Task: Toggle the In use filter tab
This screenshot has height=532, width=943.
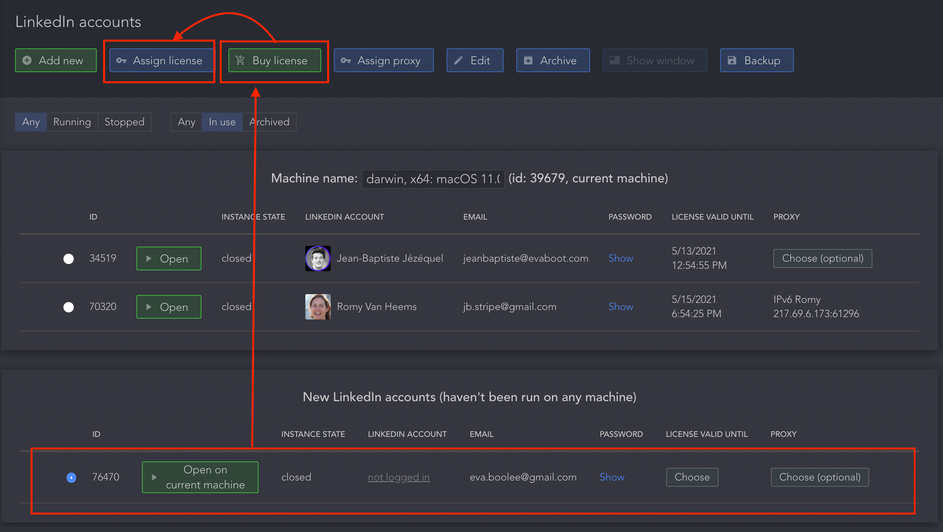Action: coord(223,122)
